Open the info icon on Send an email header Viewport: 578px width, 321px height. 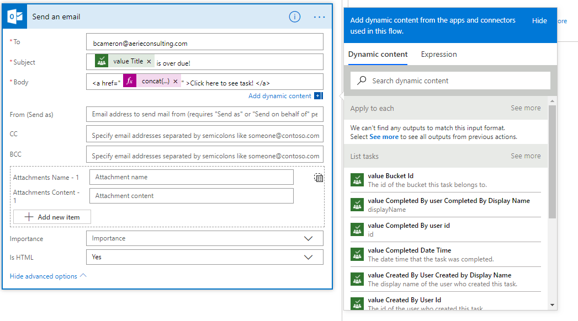(x=295, y=17)
